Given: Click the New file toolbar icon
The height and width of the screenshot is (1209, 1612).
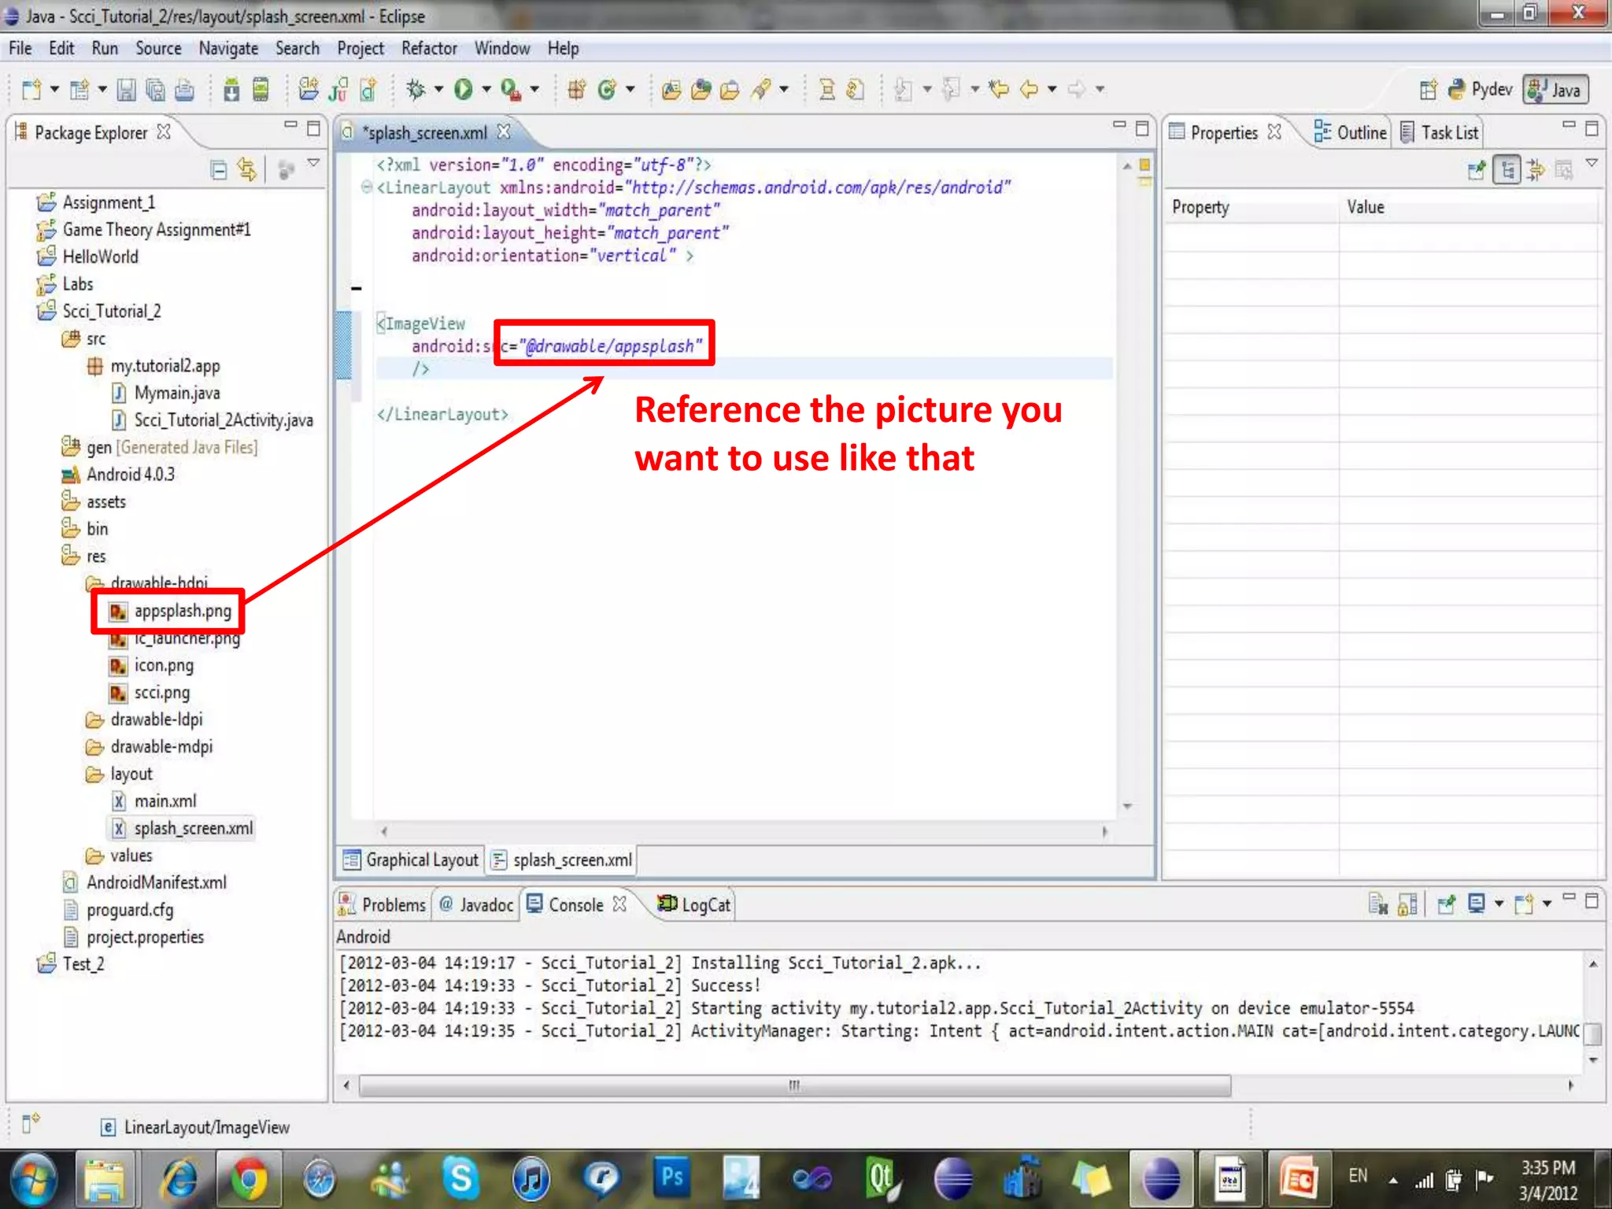Looking at the screenshot, I should [31, 90].
